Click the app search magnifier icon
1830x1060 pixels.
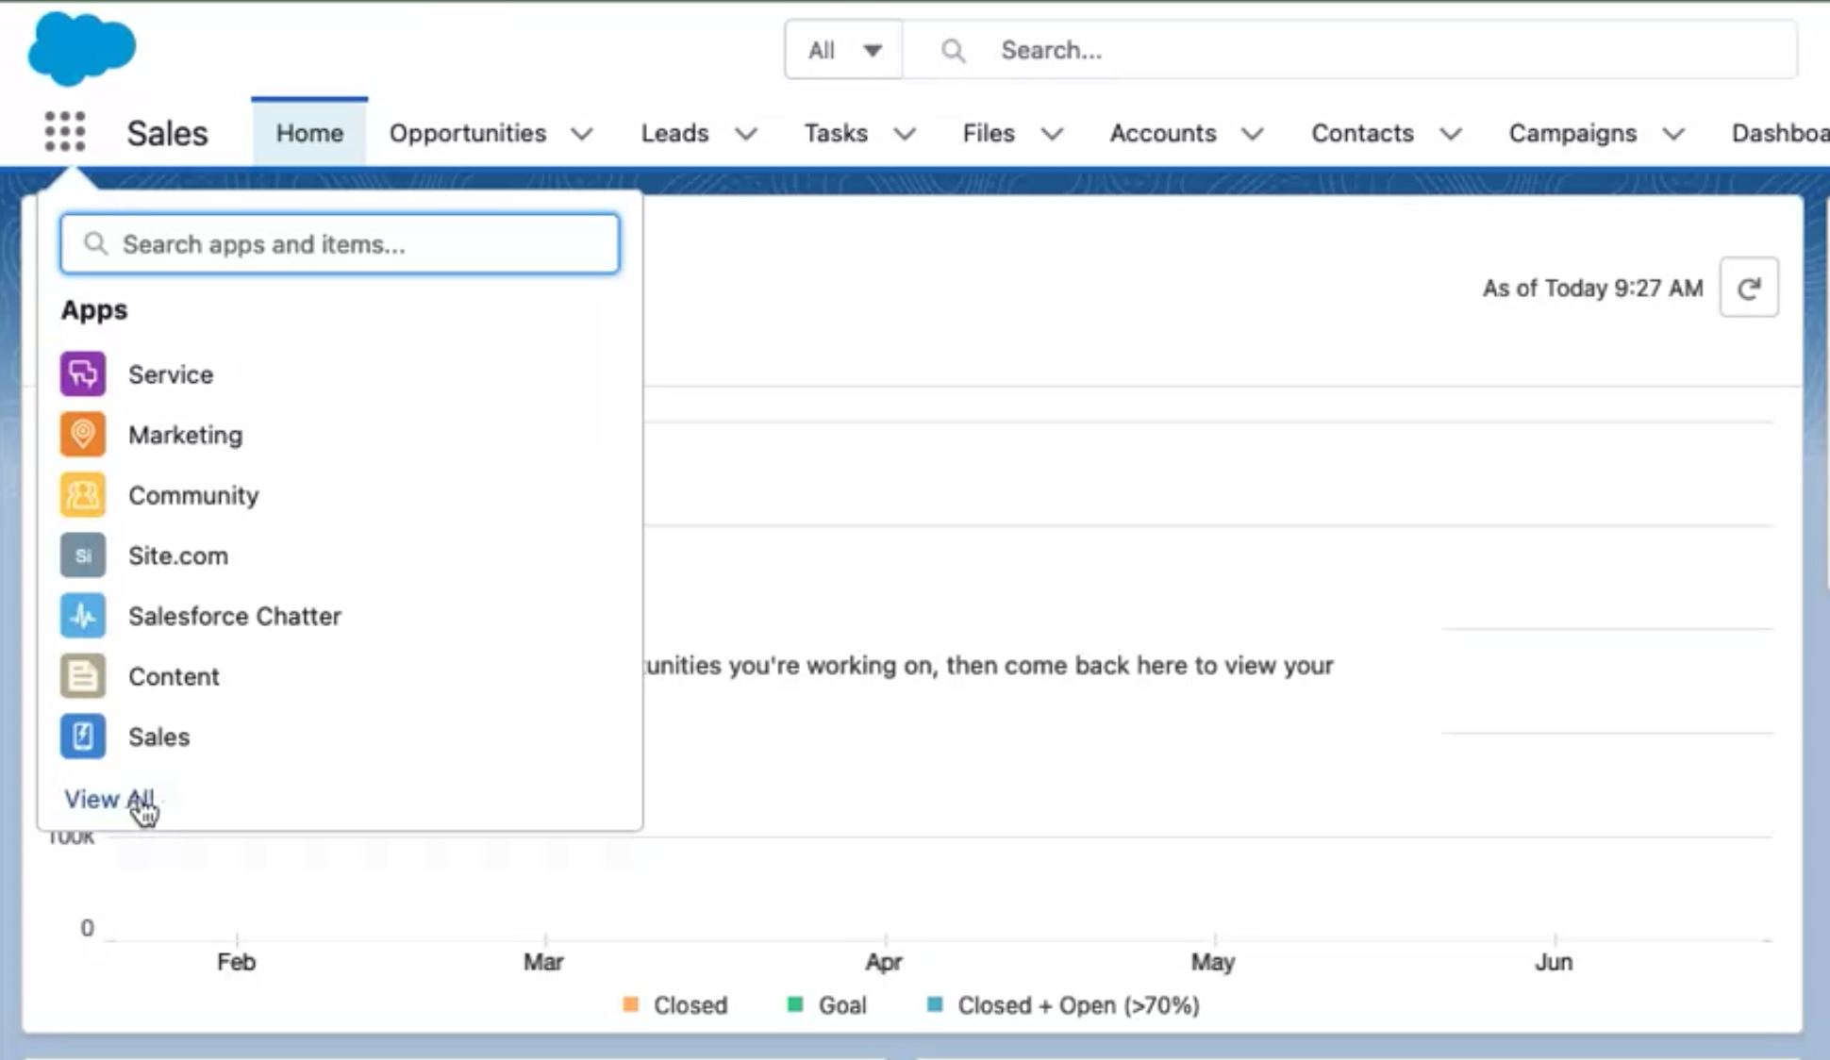click(95, 244)
